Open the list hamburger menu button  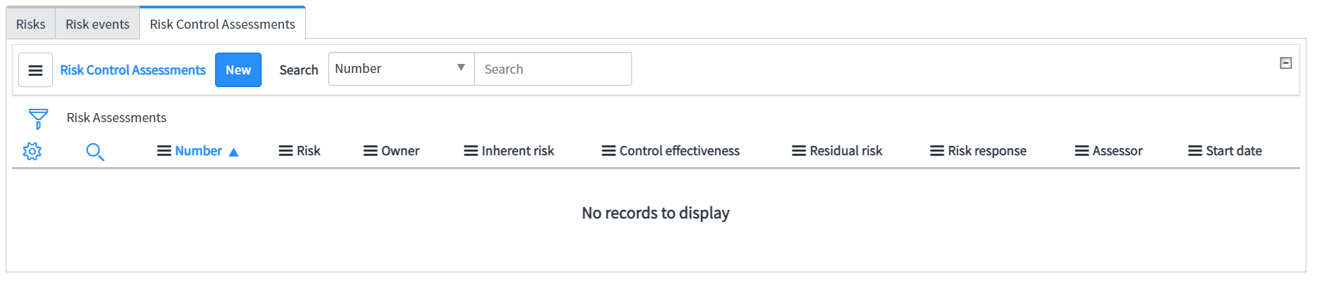click(x=35, y=70)
